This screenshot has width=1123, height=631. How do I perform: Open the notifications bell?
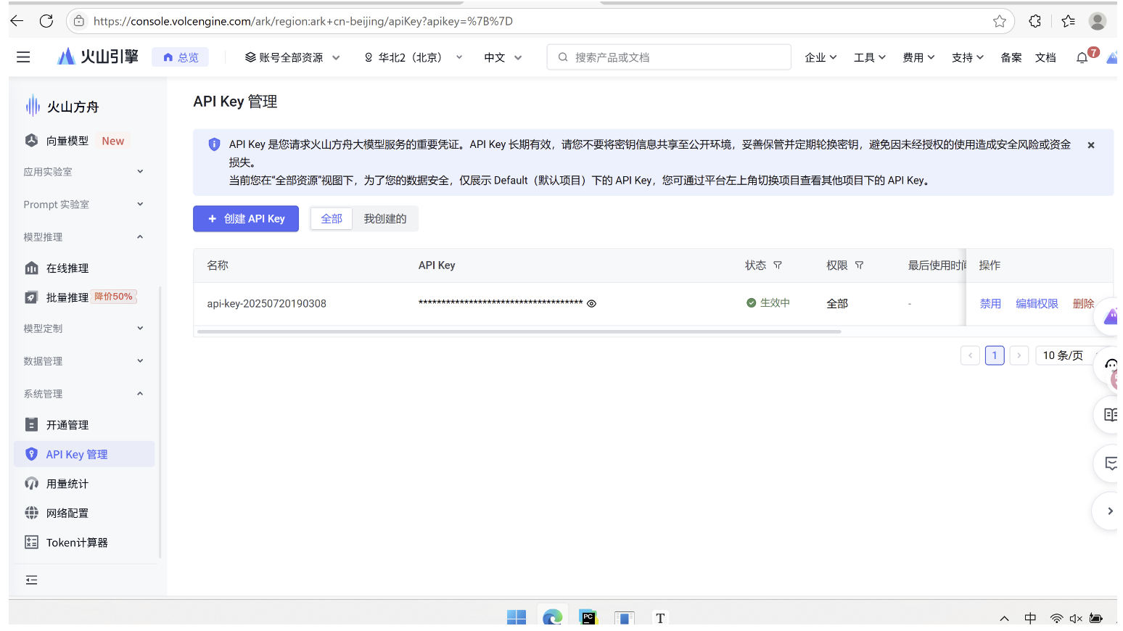(1082, 57)
